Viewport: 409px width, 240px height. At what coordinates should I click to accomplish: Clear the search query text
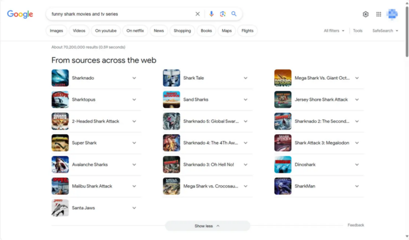(198, 14)
